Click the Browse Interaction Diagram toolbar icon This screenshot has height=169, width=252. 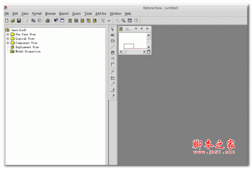pyautogui.click(x=76, y=21)
